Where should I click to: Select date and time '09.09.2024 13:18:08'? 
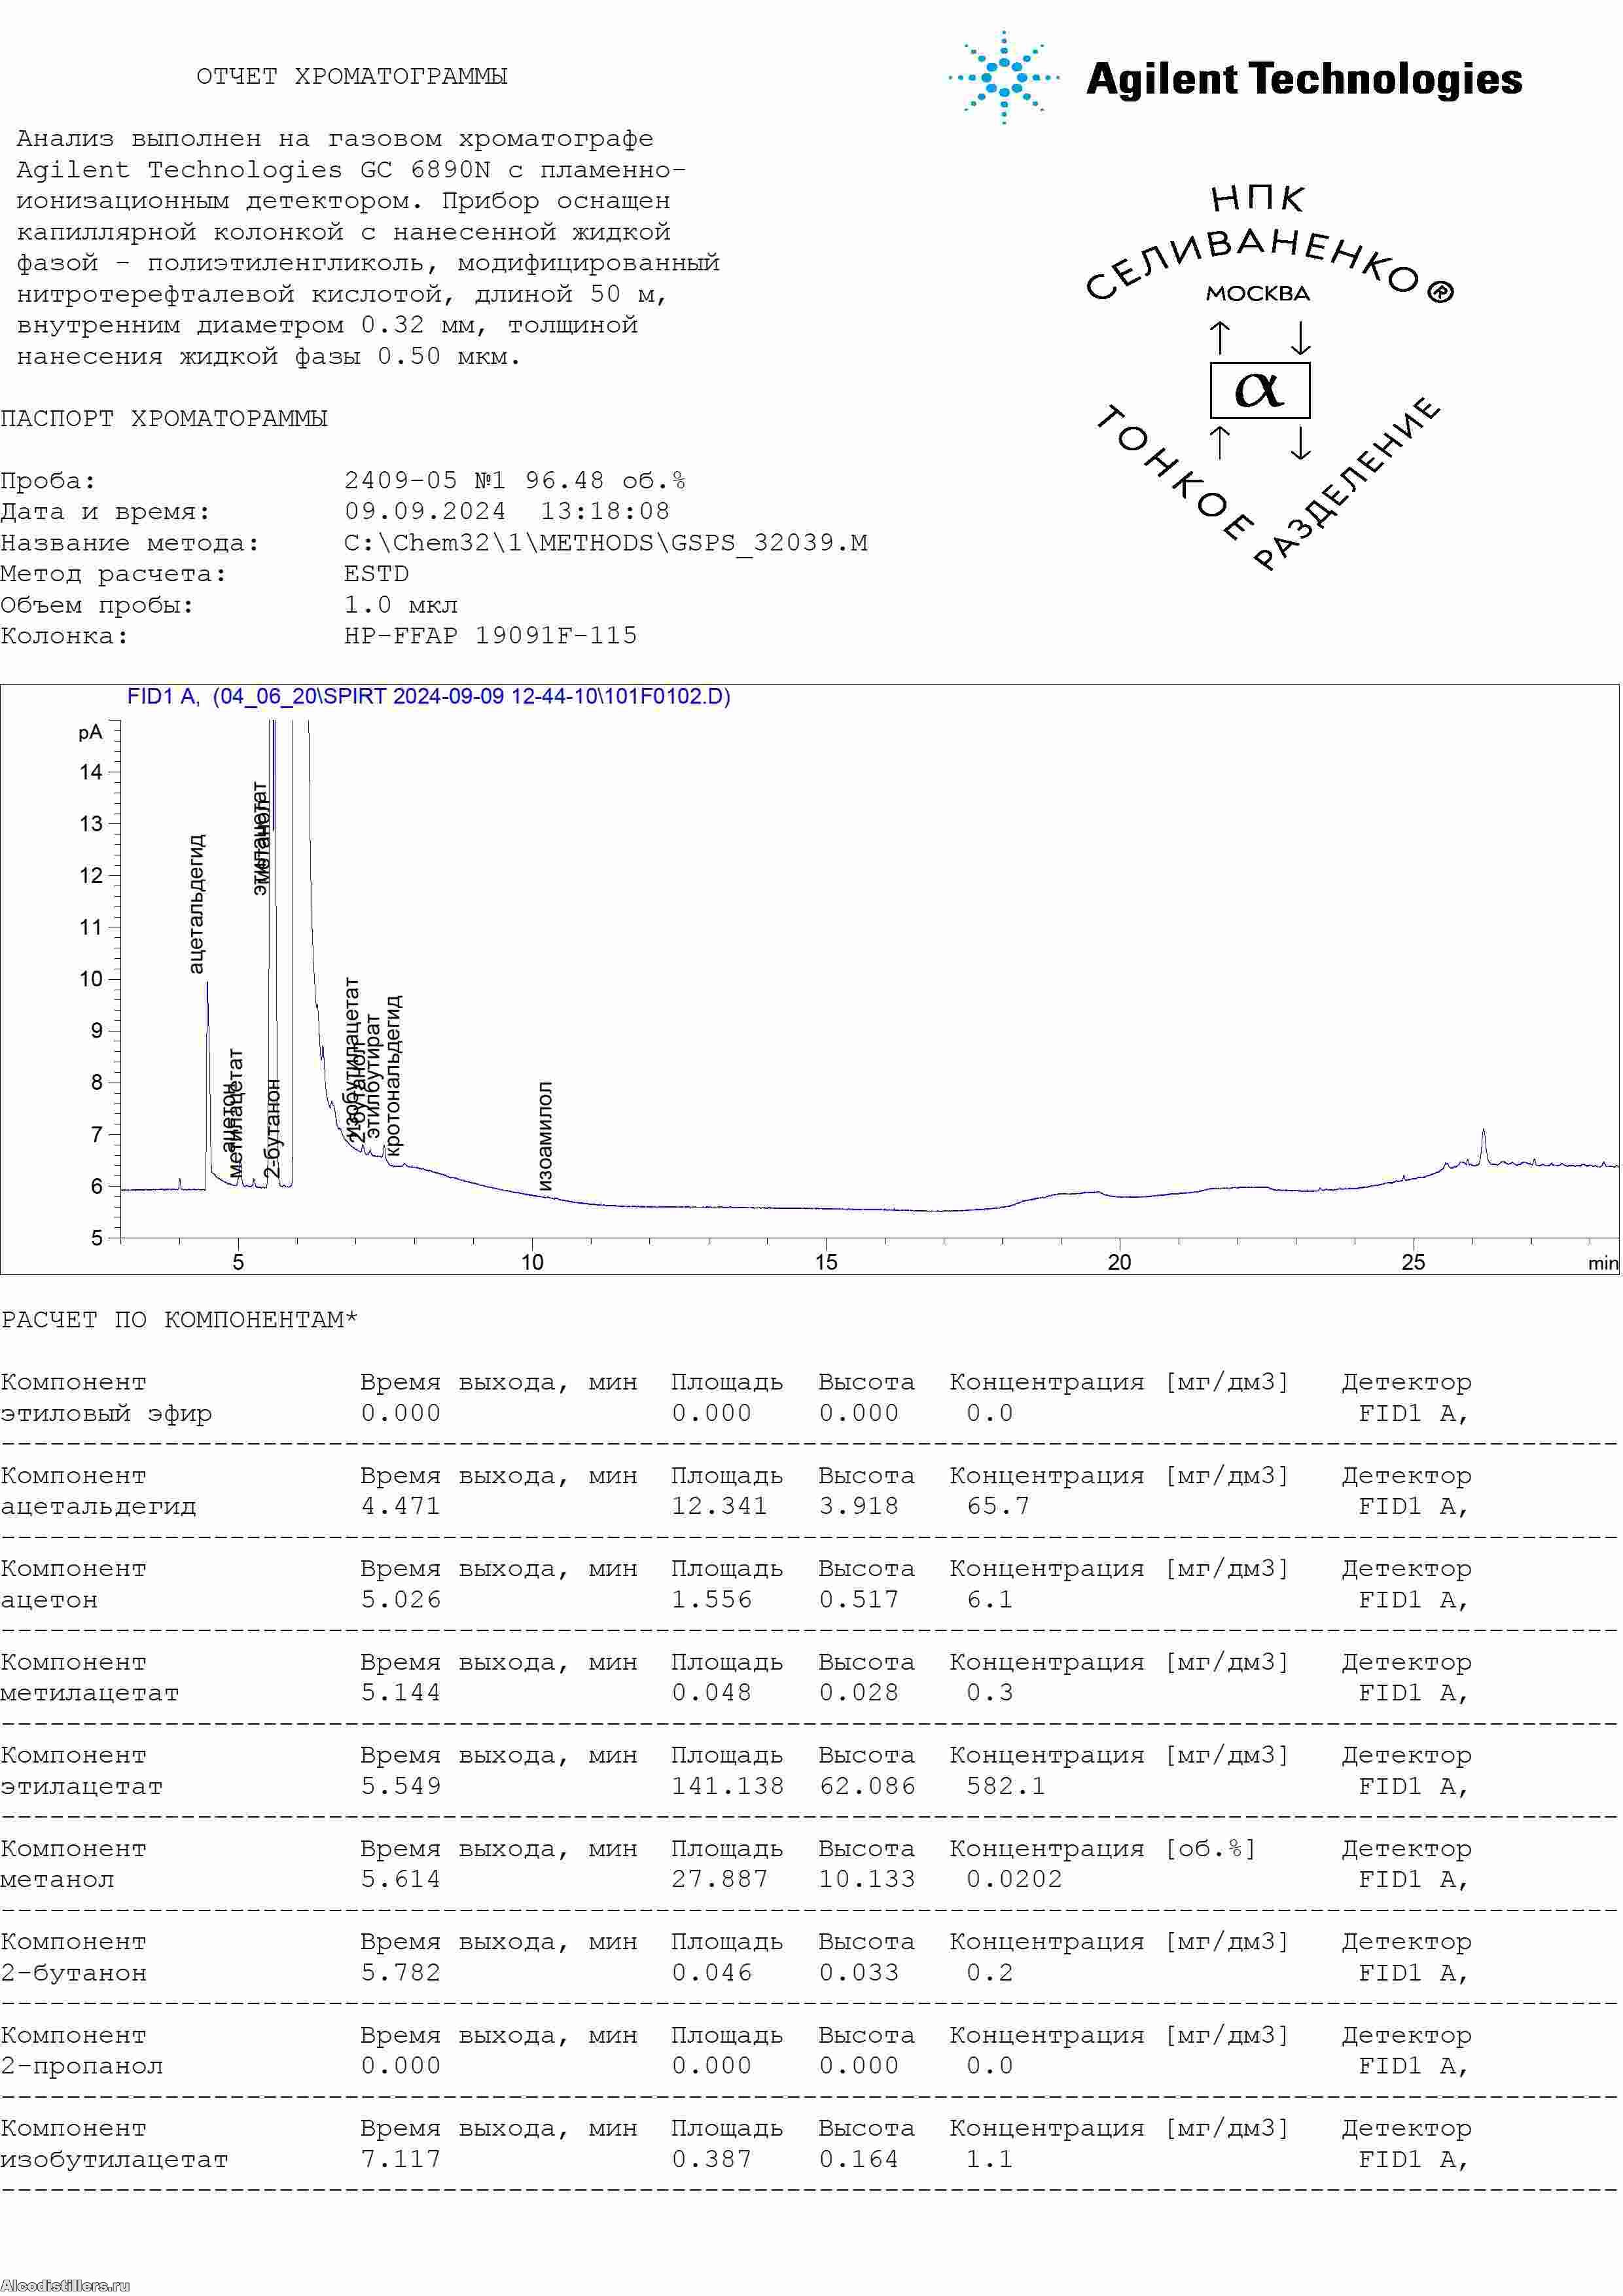point(507,511)
